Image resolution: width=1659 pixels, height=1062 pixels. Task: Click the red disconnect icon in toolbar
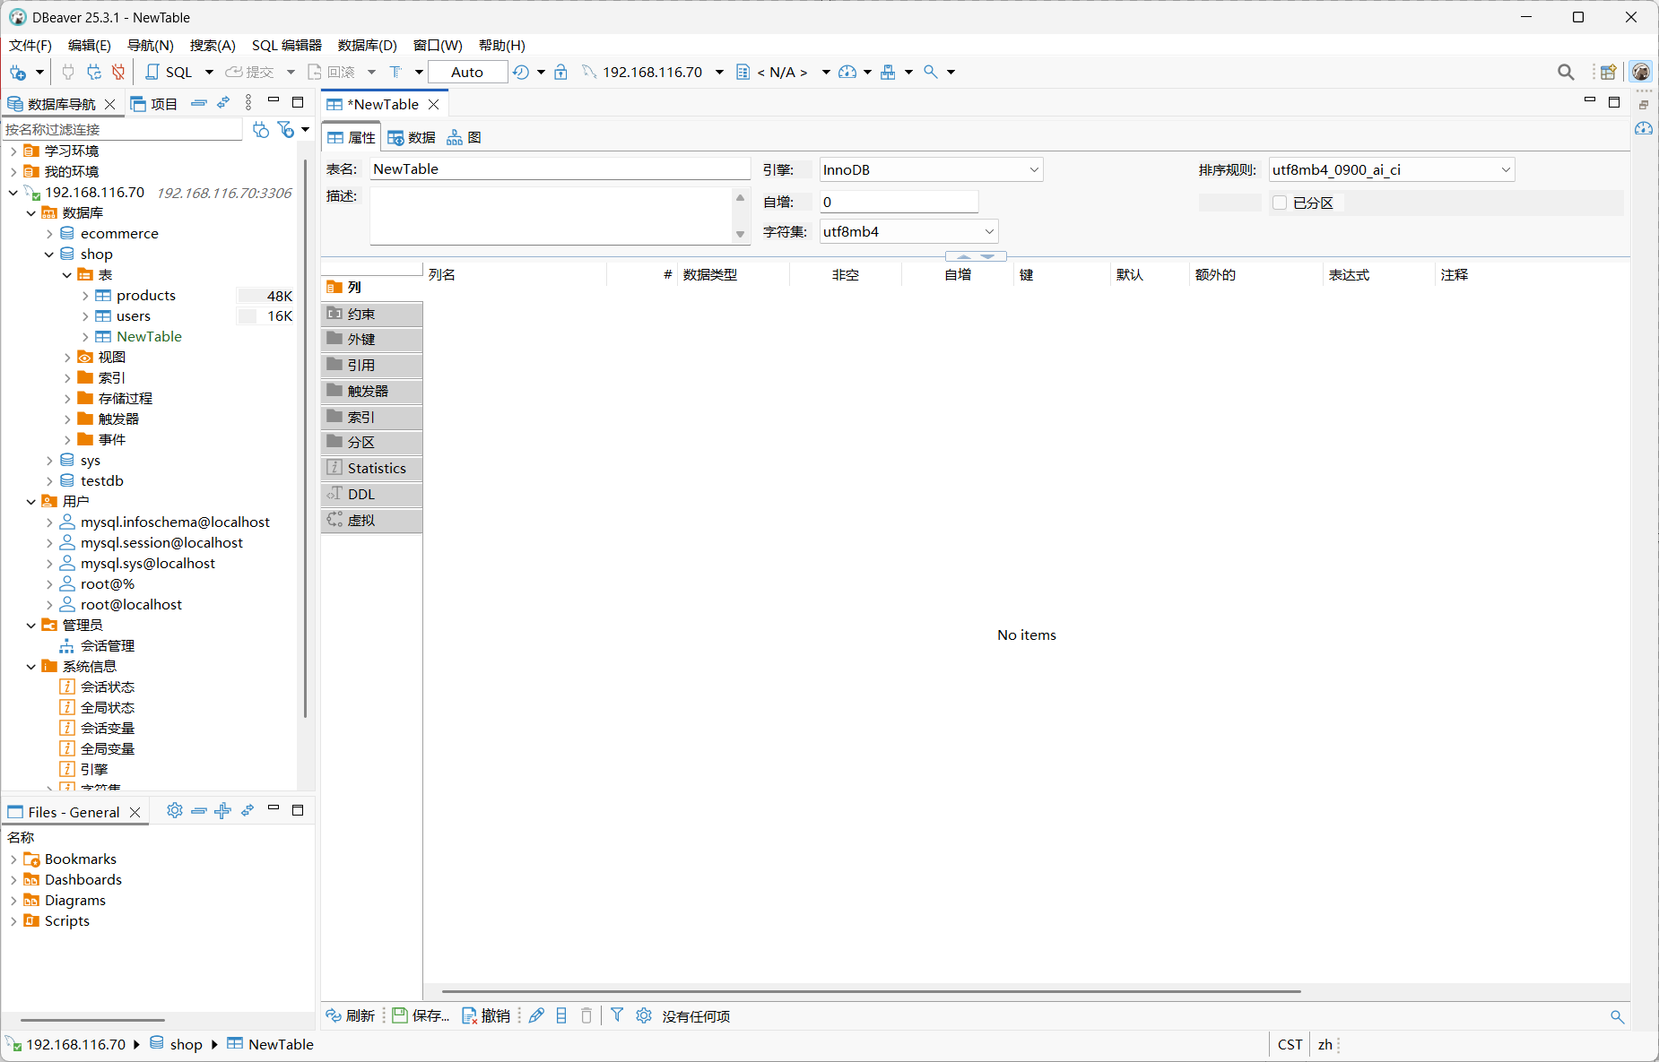click(x=118, y=72)
